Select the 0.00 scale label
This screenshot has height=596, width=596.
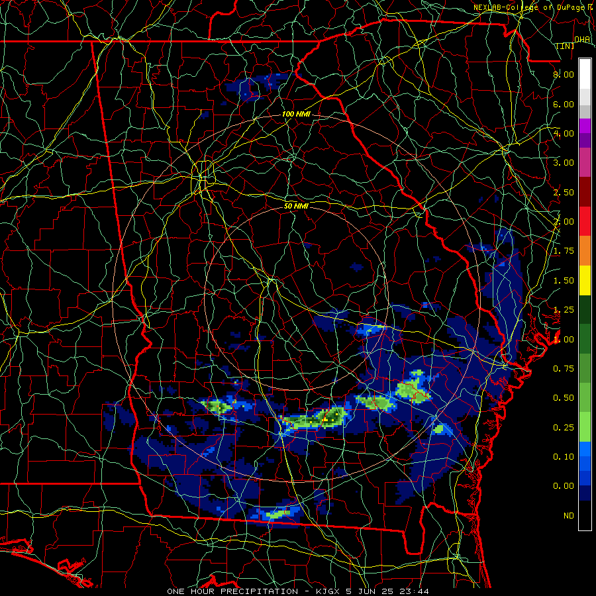coord(564,486)
